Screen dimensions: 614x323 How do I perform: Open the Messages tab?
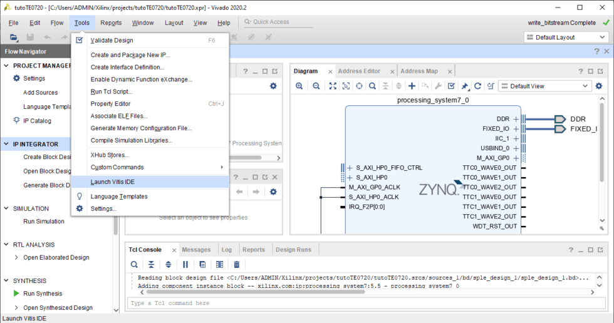[196, 250]
